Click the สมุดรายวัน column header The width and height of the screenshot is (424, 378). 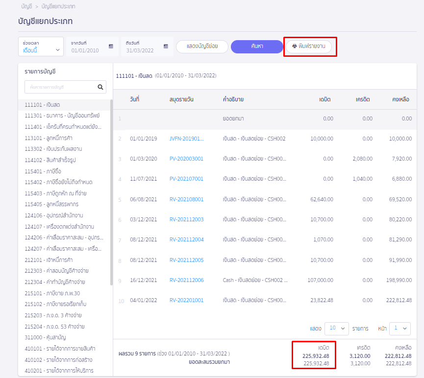(x=181, y=99)
